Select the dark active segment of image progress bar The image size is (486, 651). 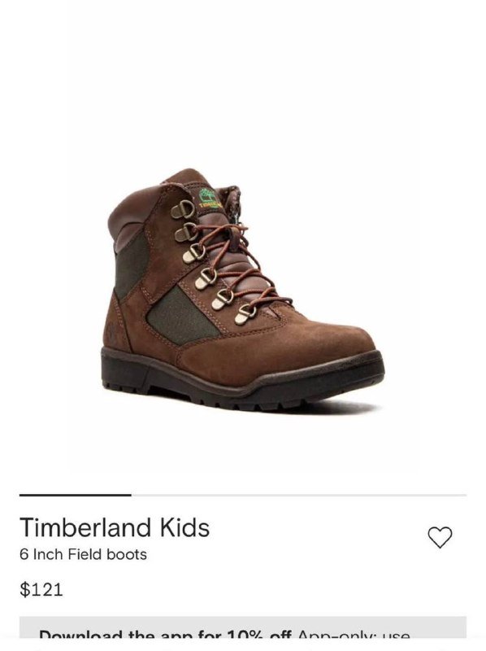(75, 495)
